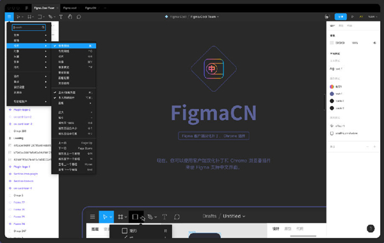384x243 pixels.
Task: Open the Panels submenu arrow in View menu
Action: (x=91, y=103)
